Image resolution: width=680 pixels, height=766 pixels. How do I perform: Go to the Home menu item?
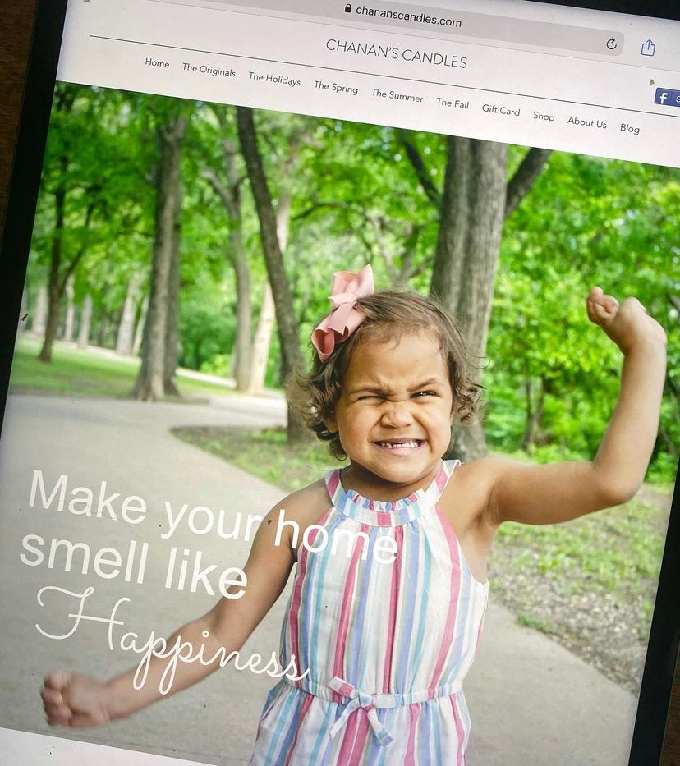click(157, 63)
